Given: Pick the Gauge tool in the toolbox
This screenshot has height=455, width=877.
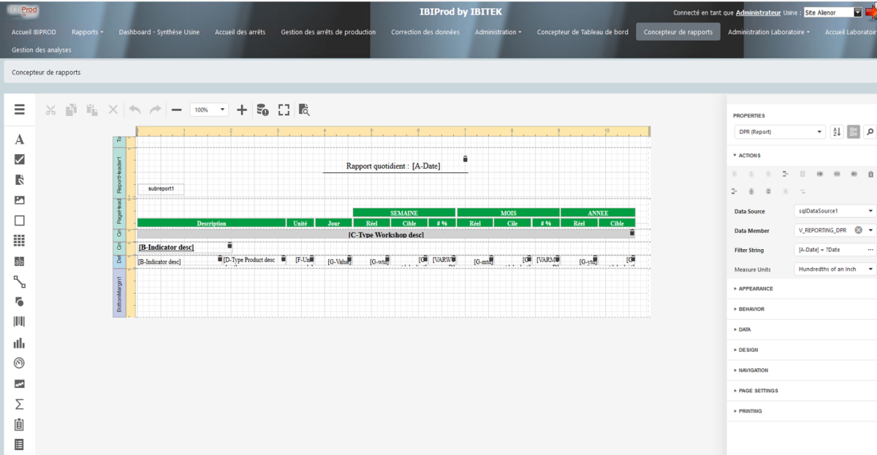Looking at the screenshot, I should 19,362.
